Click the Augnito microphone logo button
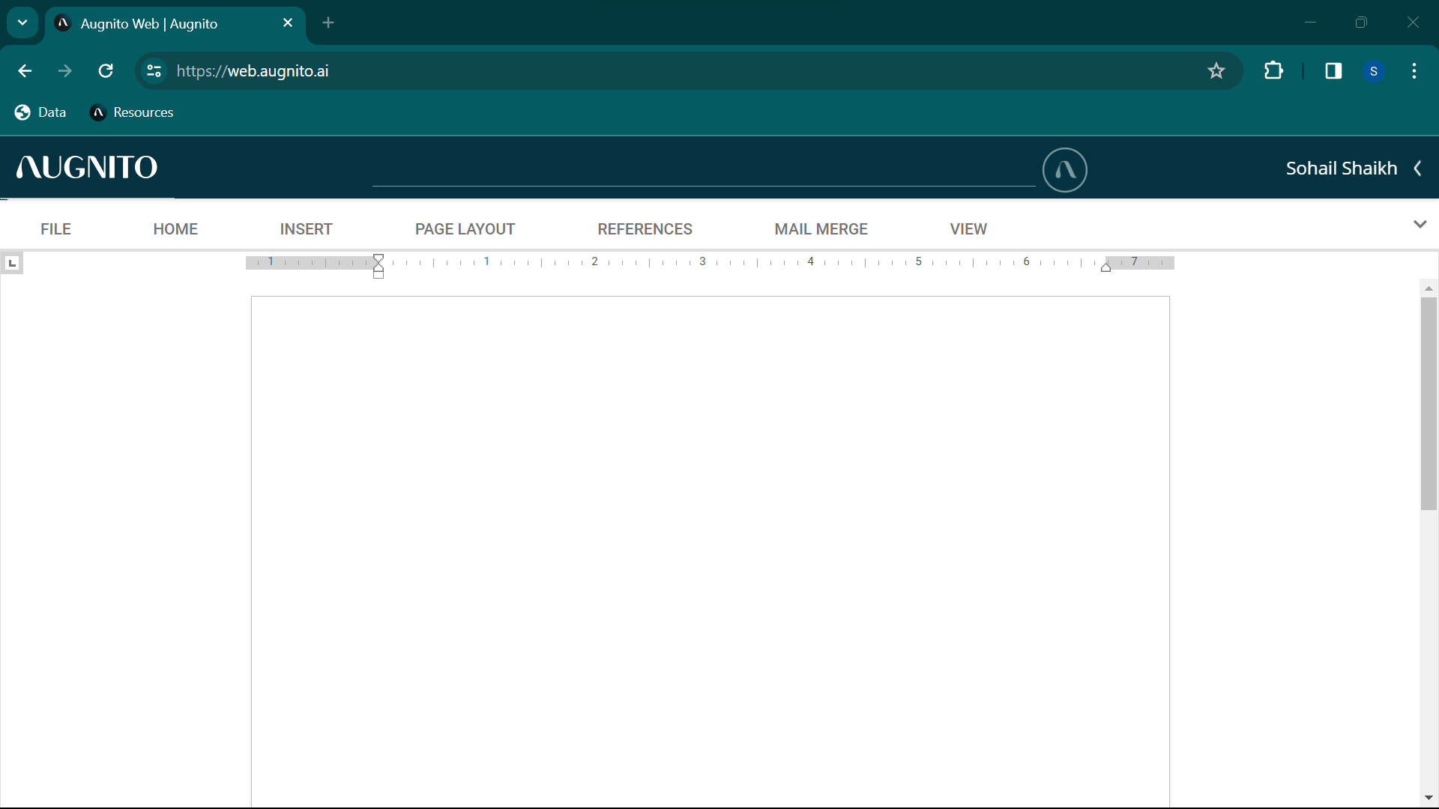The width and height of the screenshot is (1439, 809). (1064, 170)
